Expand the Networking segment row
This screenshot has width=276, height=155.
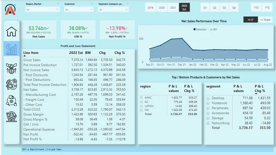point(208,123)
